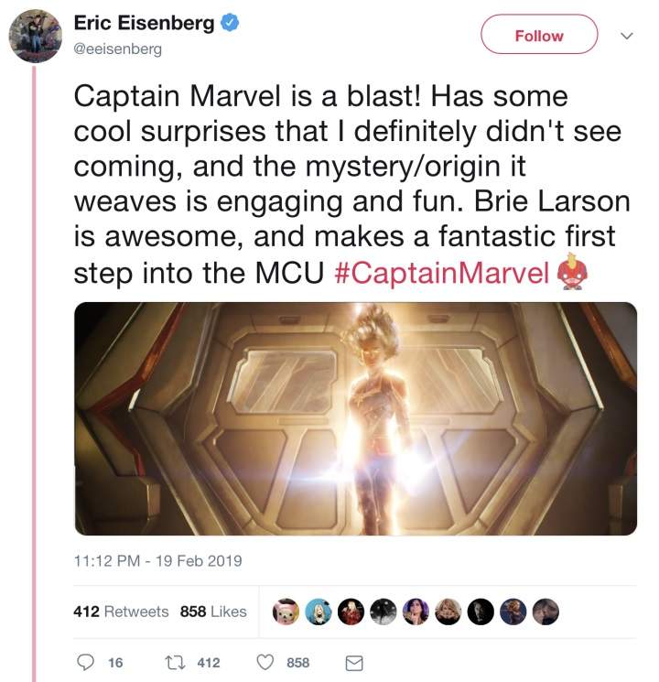Click the Follow button
The image size is (659, 682).
[x=539, y=36]
